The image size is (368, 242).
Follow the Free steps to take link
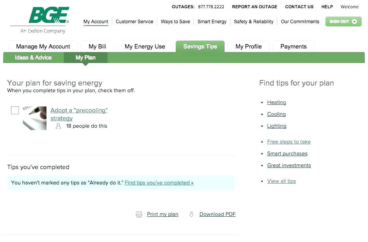click(x=289, y=142)
